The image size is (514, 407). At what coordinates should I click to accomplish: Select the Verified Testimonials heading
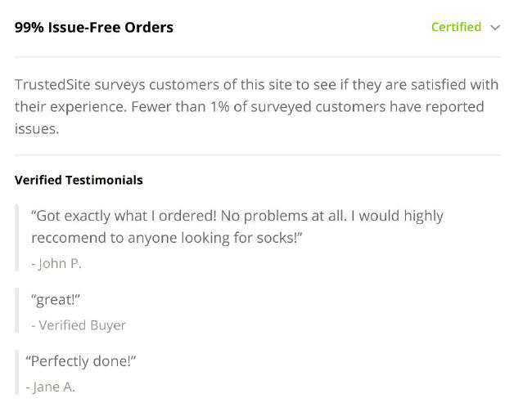tap(79, 180)
